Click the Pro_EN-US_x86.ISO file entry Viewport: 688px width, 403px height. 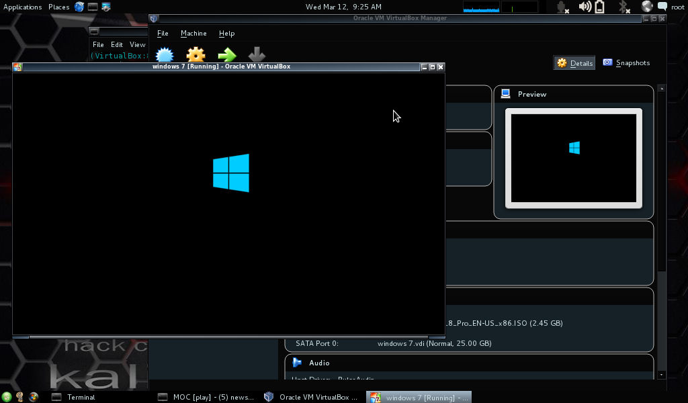click(504, 323)
